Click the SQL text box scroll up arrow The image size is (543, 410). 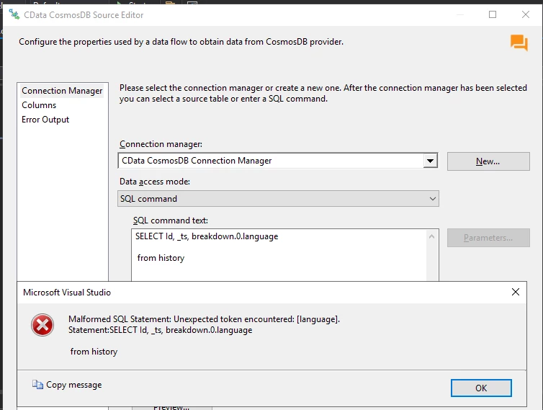tap(432, 237)
